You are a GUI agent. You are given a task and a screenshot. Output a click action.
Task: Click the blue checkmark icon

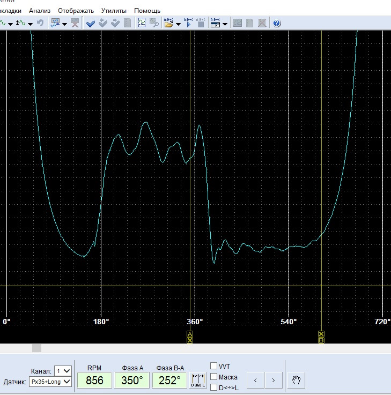(x=91, y=24)
